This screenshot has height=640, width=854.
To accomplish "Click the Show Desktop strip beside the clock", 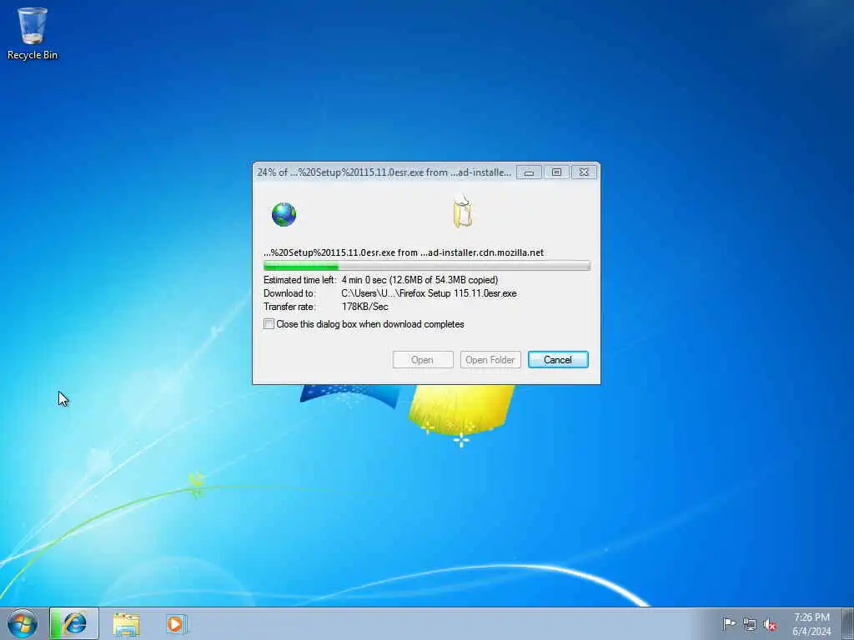I will tap(848, 623).
